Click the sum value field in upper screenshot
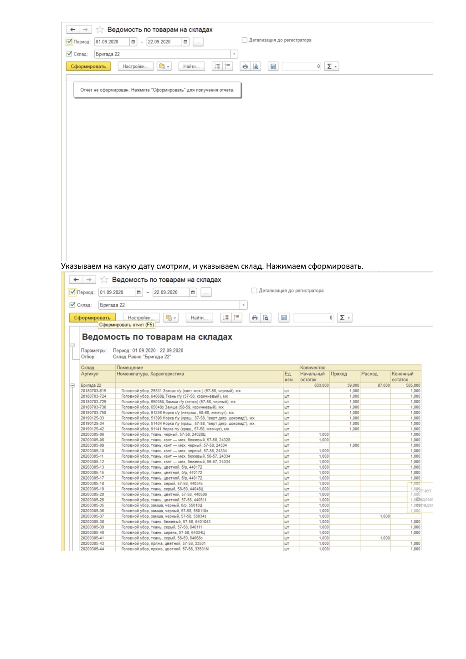This screenshot has height=659, width=466. pyautogui.click(x=302, y=66)
